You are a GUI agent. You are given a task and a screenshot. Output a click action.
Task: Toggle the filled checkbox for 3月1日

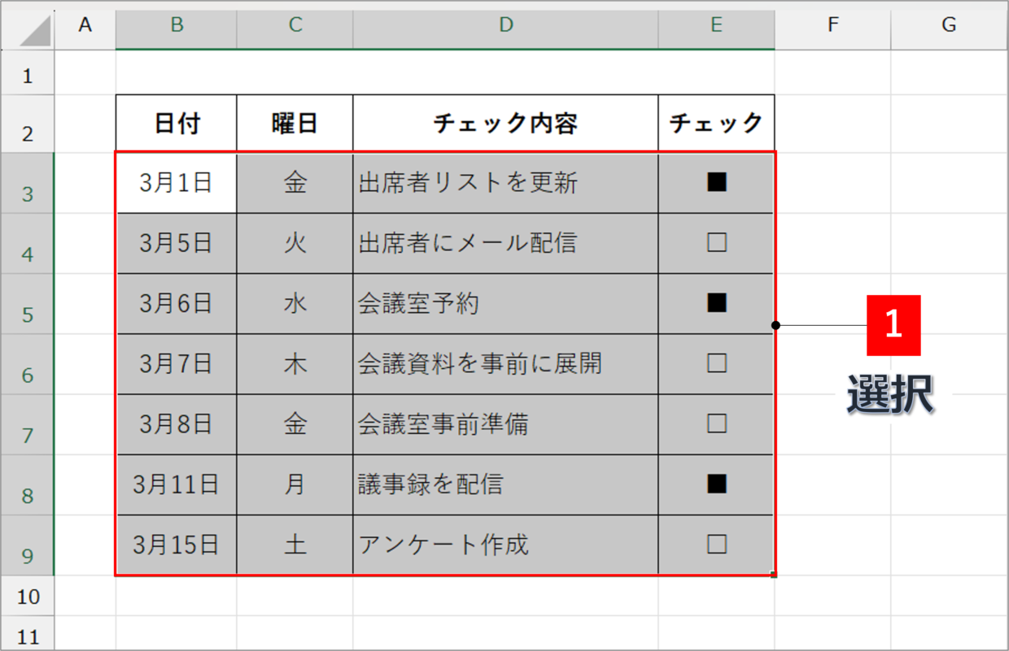(x=717, y=183)
